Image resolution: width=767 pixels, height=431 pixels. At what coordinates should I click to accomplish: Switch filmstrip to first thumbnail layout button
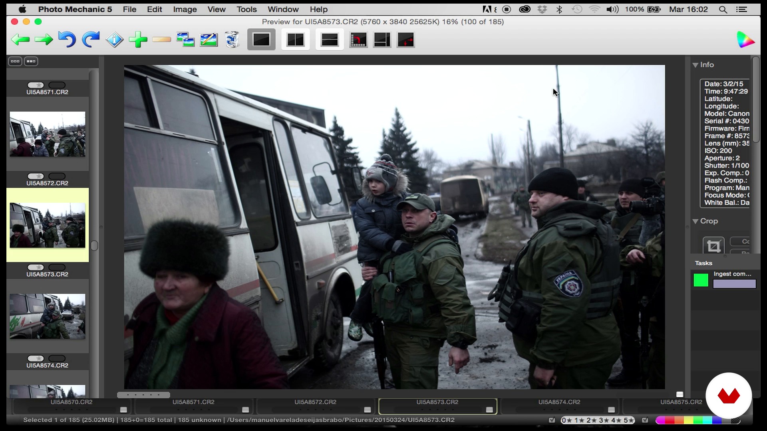click(x=15, y=61)
